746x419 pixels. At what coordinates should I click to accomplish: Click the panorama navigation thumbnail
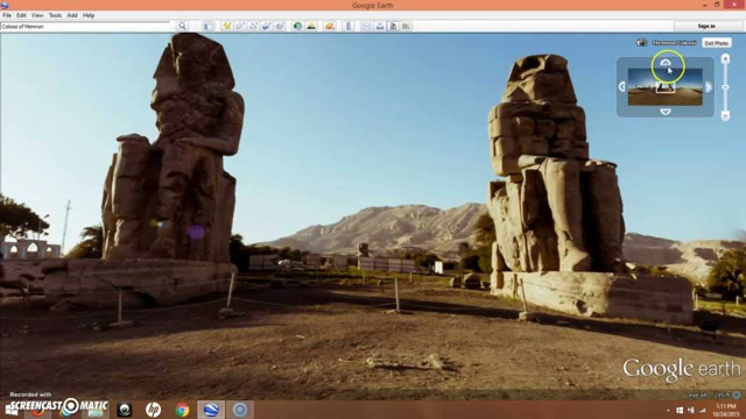pos(665,87)
